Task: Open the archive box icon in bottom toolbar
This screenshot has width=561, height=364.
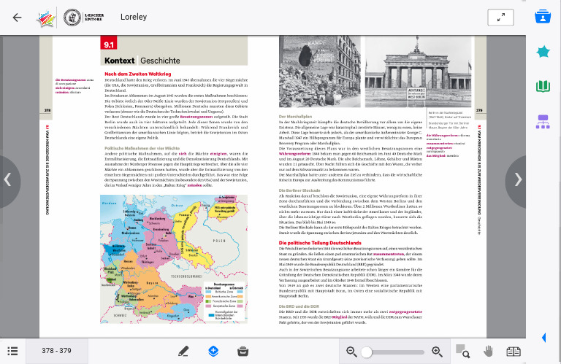Action: pos(243,352)
